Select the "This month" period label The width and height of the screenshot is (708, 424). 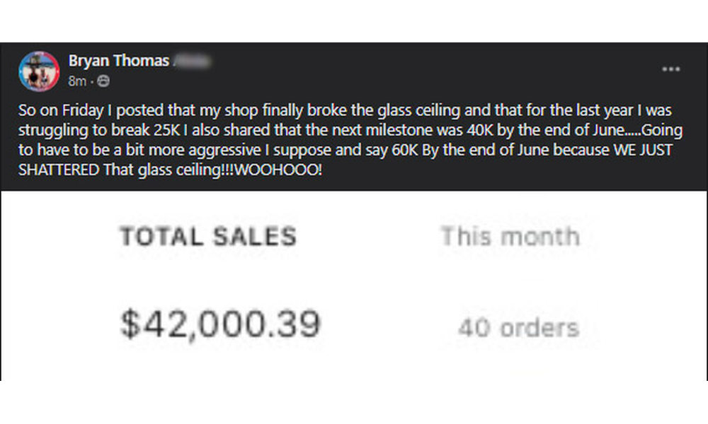[x=509, y=237]
